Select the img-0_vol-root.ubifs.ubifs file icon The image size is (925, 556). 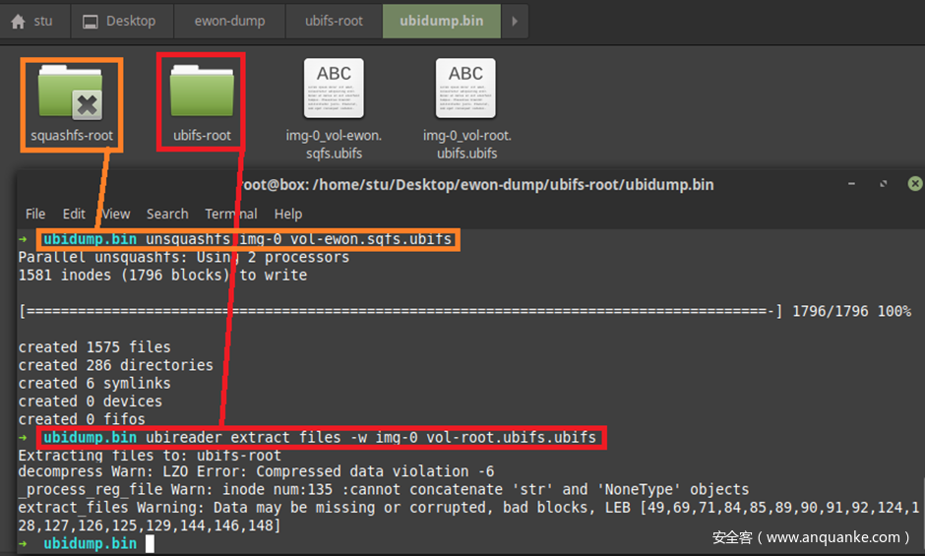pos(466,88)
